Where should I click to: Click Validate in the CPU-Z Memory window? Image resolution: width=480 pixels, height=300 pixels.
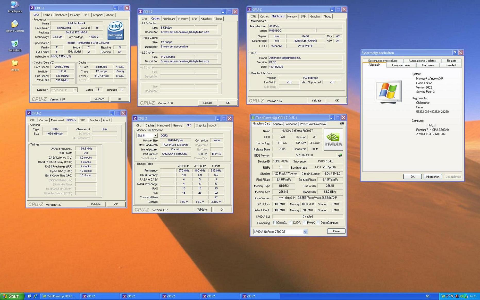click(x=96, y=204)
